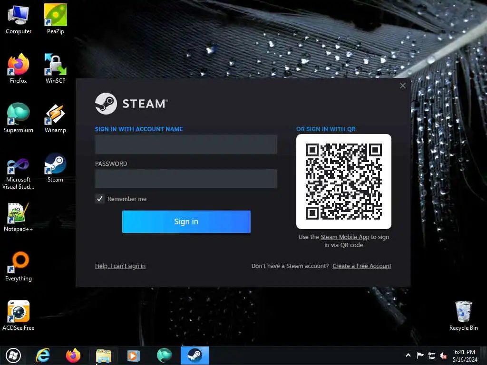Image resolution: width=487 pixels, height=365 pixels.
Task: Open the Steam Mobile App link
Action: pos(345,237)
